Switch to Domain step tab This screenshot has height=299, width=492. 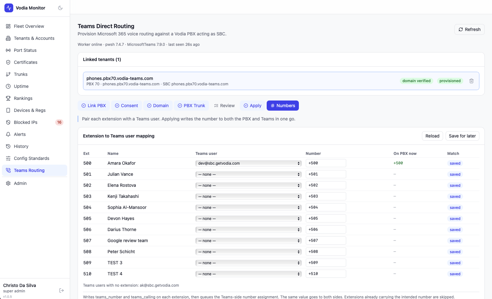click(x=158, y=106)
